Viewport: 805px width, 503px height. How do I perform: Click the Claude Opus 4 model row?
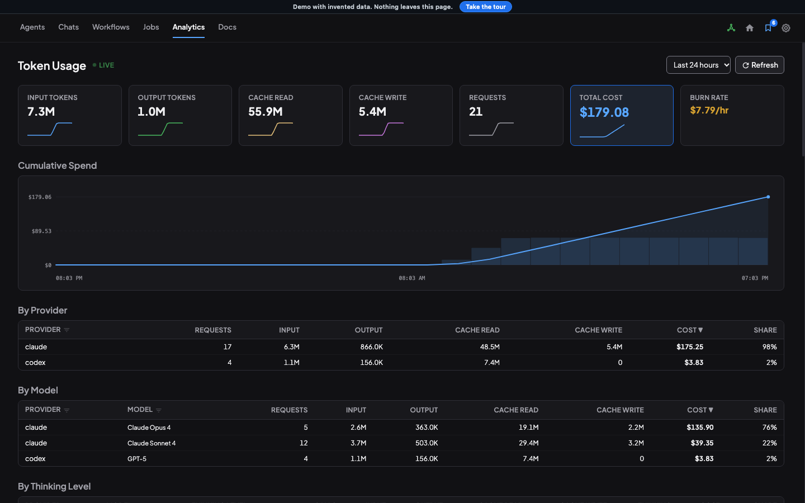[x=401, y=428]
